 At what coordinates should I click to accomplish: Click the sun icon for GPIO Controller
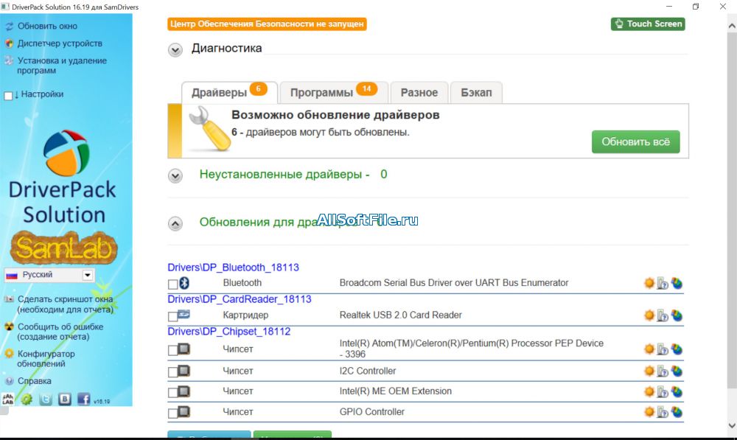pos(649,412)
